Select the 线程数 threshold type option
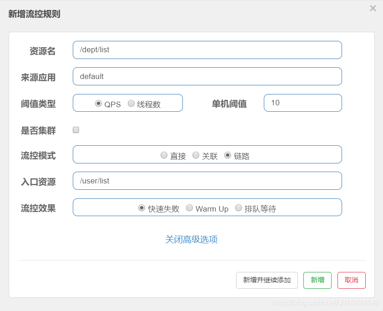Screen dimensions: 383x311 [x=131, y=103]
